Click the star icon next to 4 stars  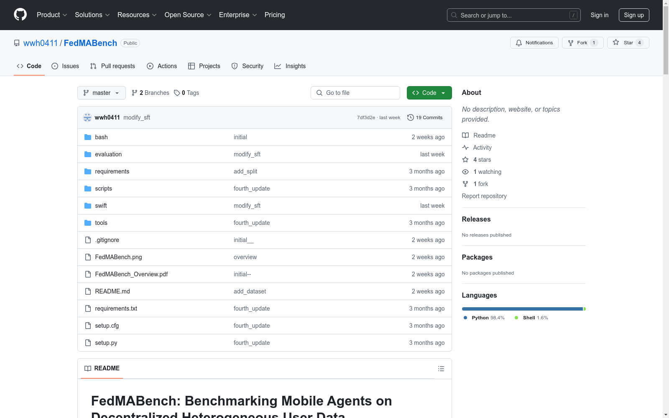click(465, 160)
